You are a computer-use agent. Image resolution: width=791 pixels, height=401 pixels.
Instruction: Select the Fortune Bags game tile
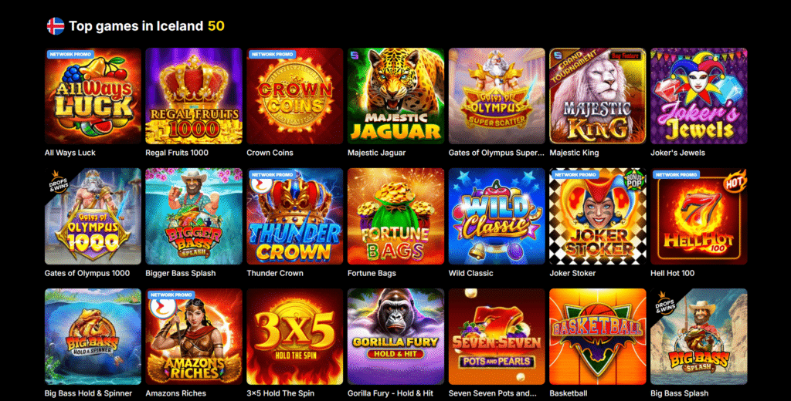coord(395,216)
